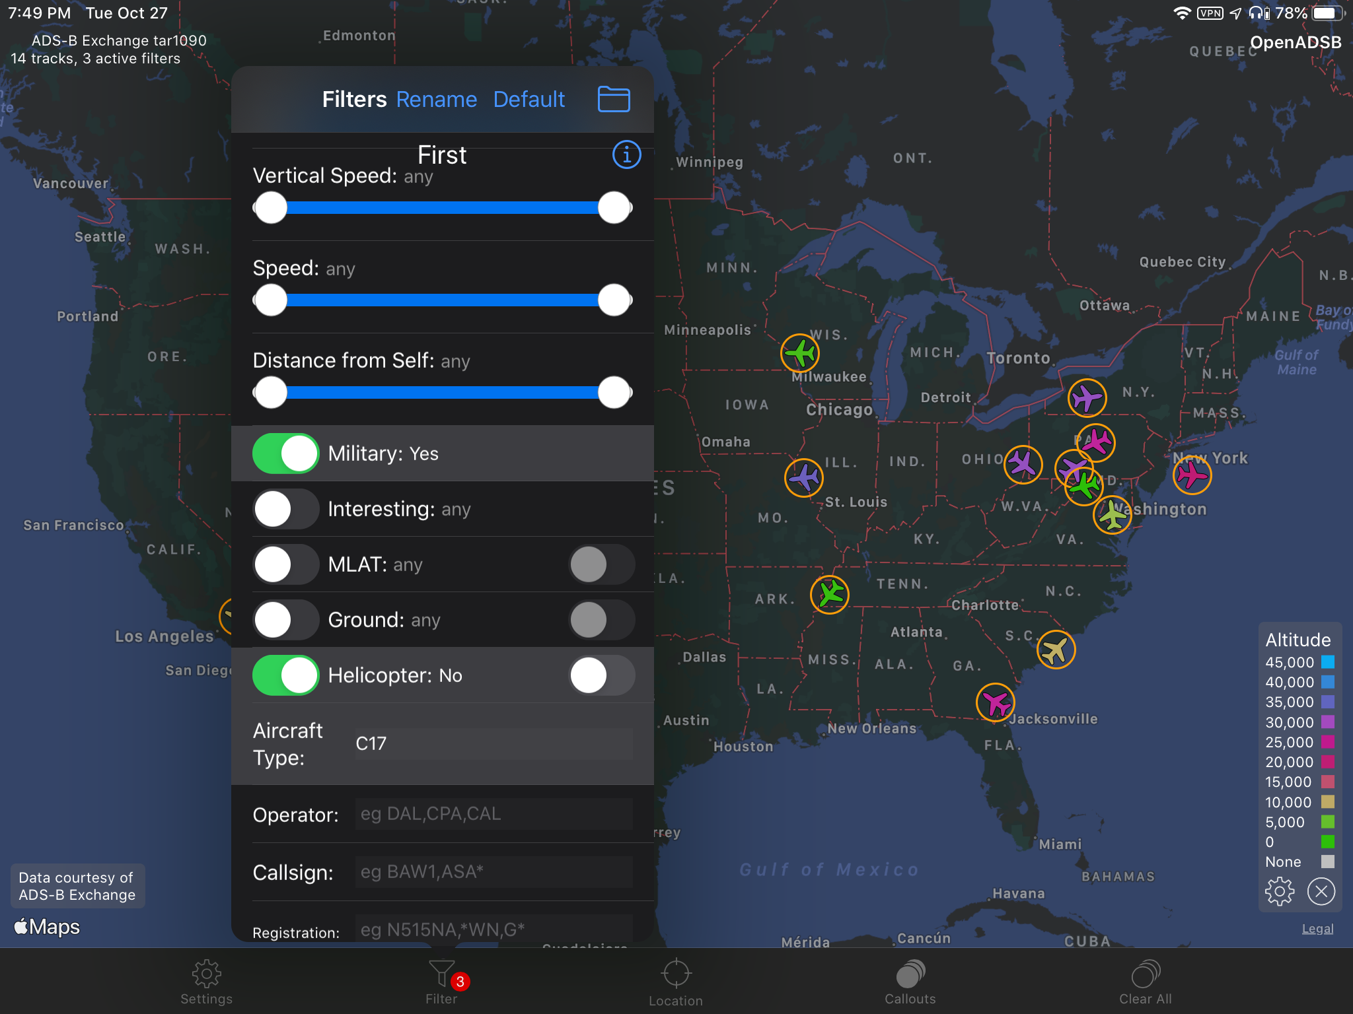
Task: Tap Distance from Self minimum handle
Action: [x=271, y=393]
